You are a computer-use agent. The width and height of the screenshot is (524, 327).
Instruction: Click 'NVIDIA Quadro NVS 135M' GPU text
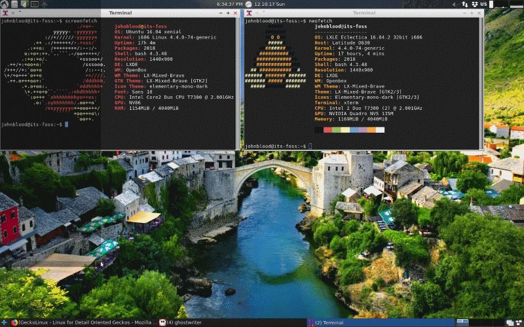361,113
